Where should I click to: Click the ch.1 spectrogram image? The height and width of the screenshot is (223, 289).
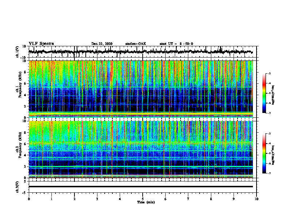pos(141,89)
